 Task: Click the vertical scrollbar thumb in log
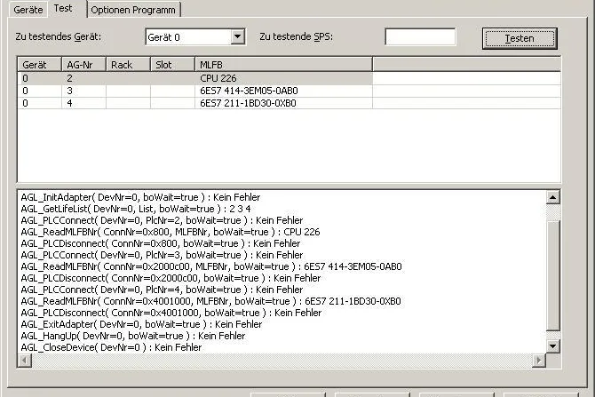(x=553, y=275)
